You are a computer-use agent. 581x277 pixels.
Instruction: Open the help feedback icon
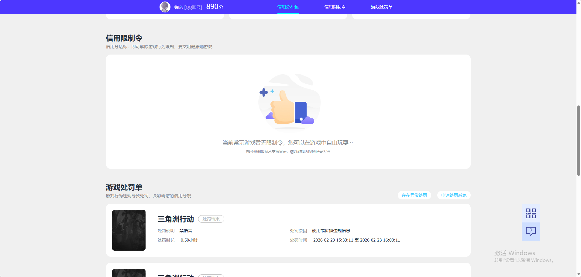click(531, 232)
